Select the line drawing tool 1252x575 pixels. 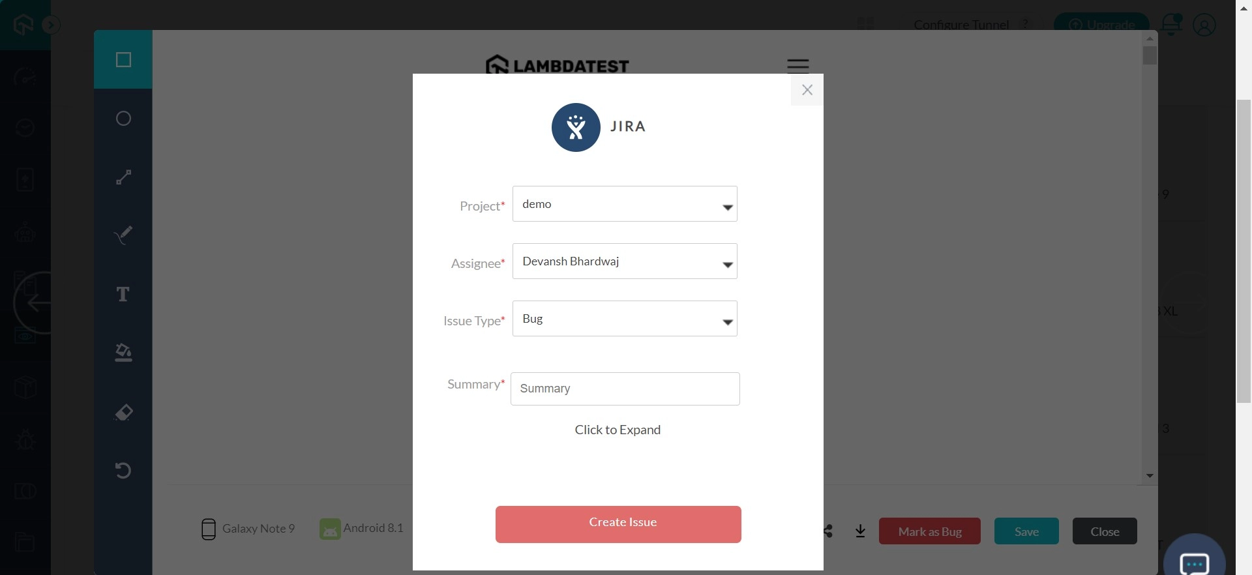(x=123, y=177)
